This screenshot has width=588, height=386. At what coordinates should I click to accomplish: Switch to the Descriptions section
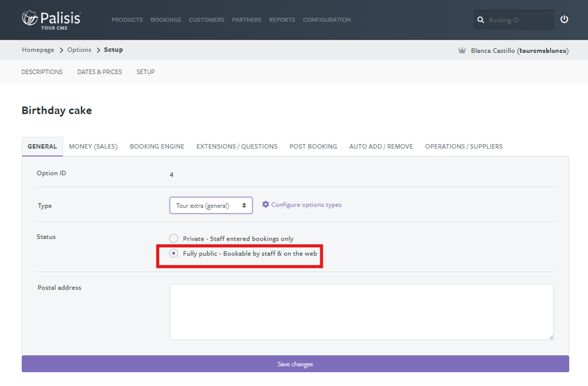pyautogui.click(x=42, y=72)
